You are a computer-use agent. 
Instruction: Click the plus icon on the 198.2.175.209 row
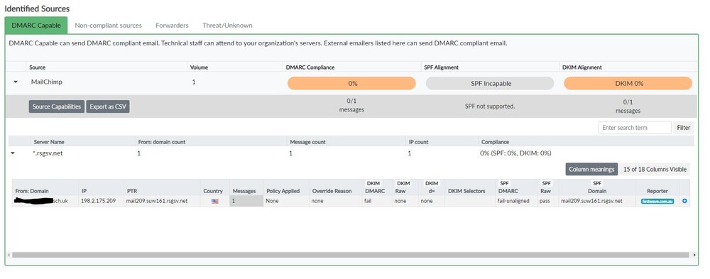point(684,201)
